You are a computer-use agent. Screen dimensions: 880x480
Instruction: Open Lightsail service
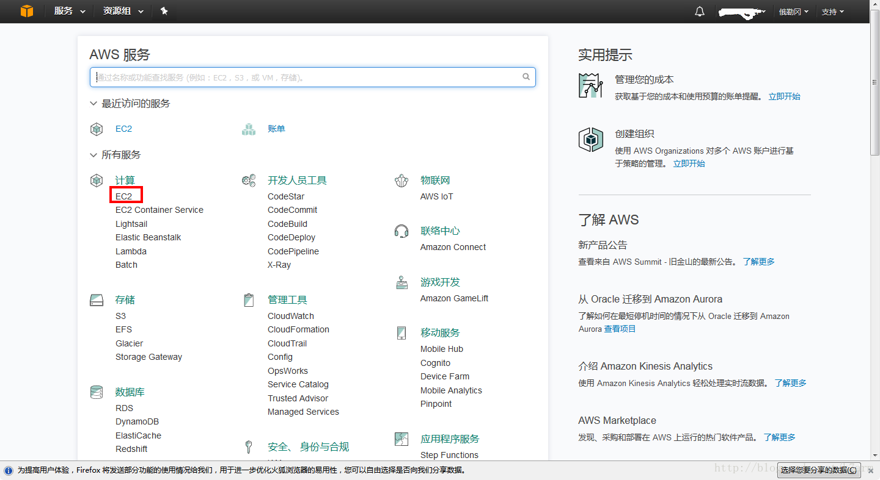click(x=131, y=224)
